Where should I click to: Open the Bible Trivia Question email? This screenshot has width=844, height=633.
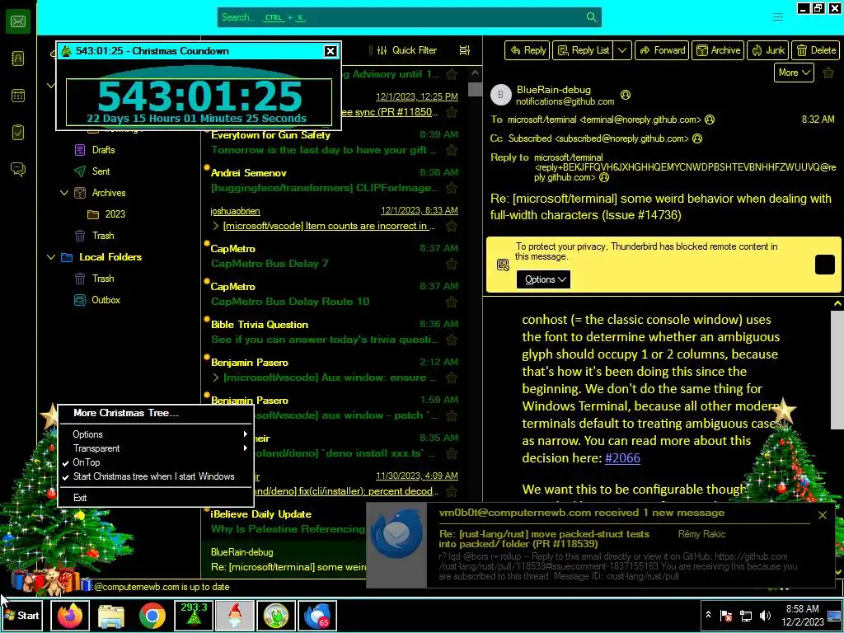coord(334,332)
